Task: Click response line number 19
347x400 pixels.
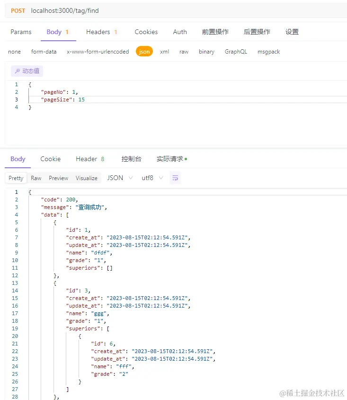Action: 15,328
